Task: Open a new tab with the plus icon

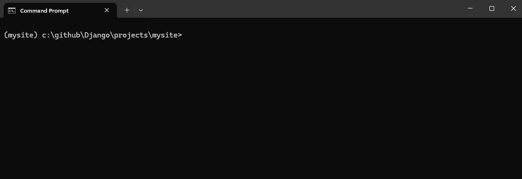Action: (127, 10)
